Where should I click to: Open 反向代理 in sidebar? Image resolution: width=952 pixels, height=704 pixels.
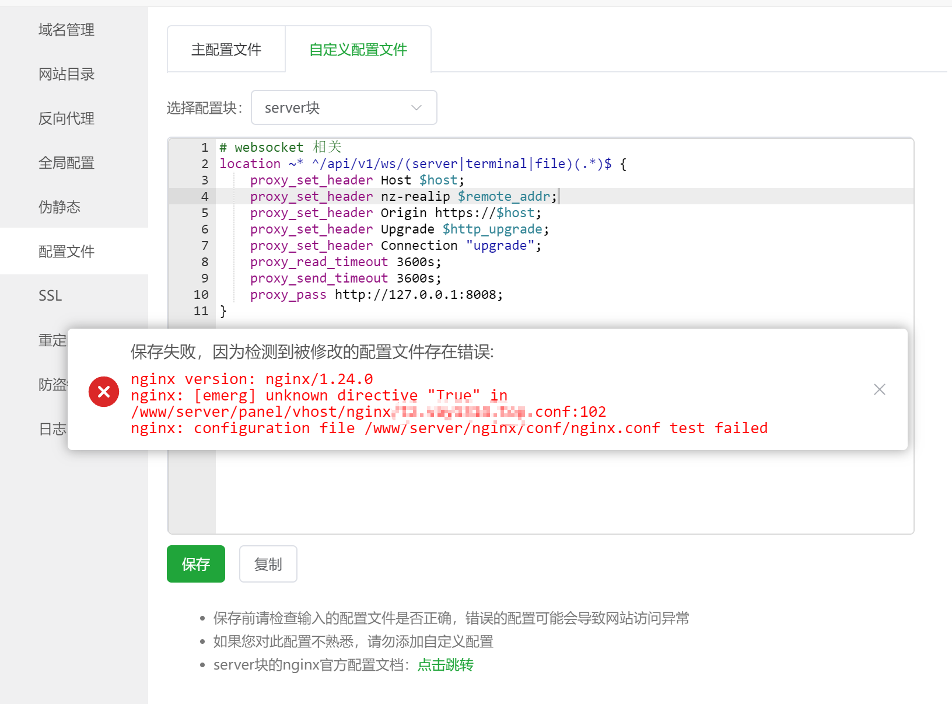coord(66,119)
